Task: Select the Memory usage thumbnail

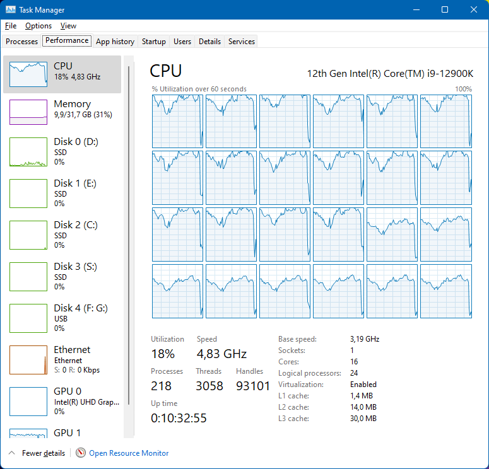Action: [28, 112]
